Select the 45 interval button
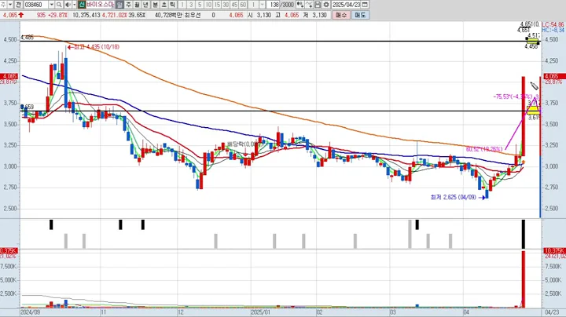566x317 pixels. [234, 5]
